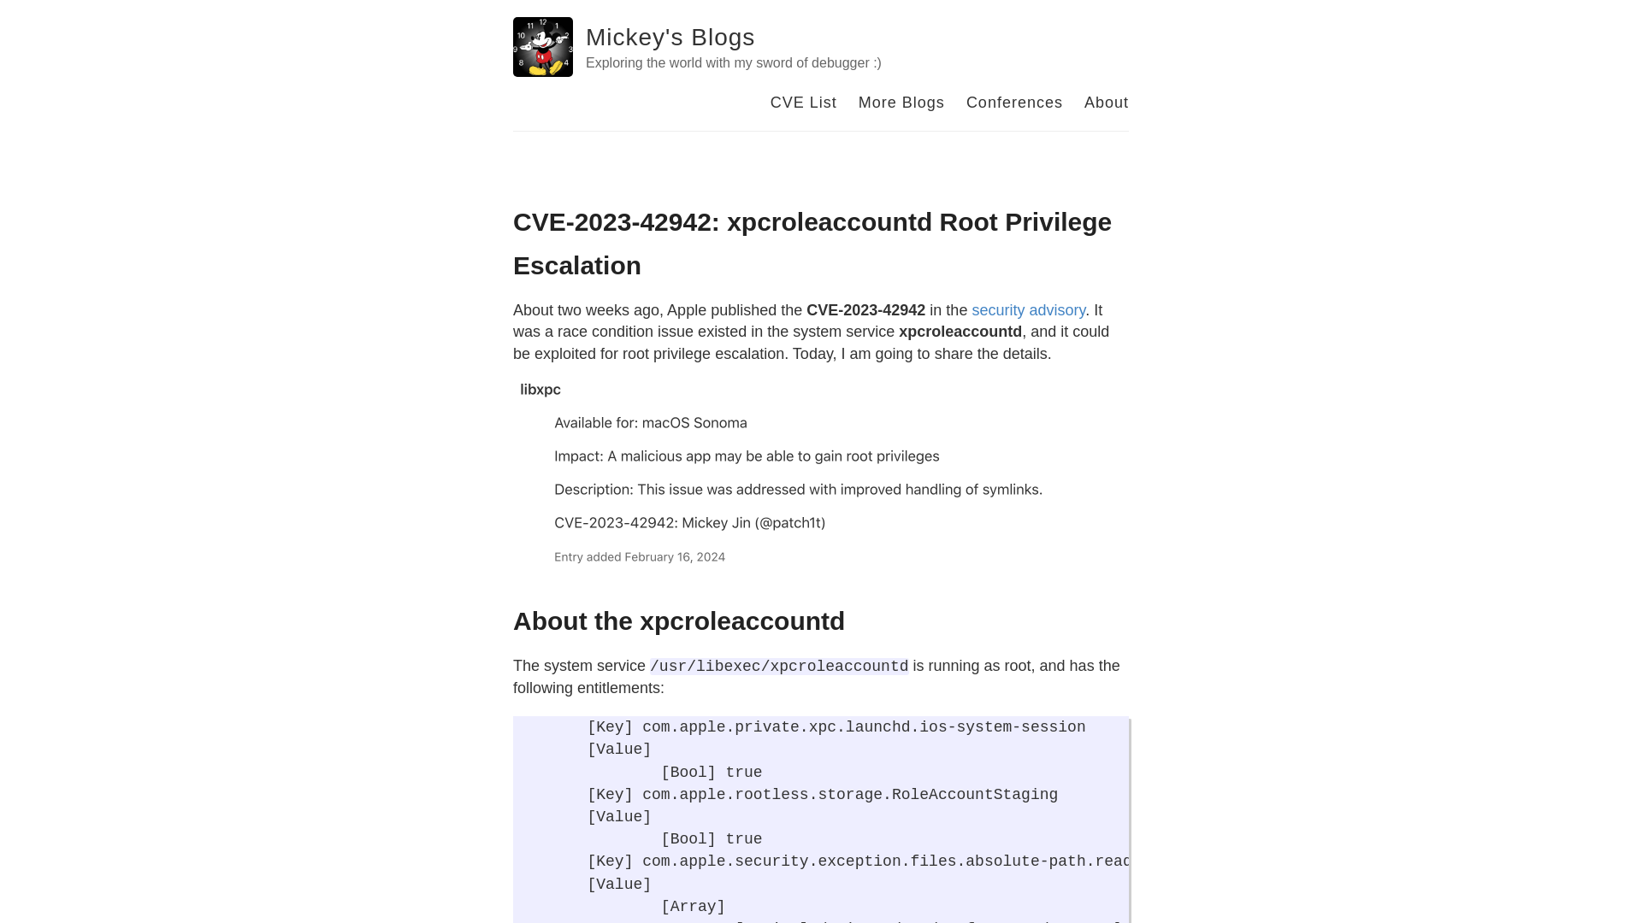1642x923 pixels.
Task: Click the Mickey's Blogs site icon
Action: pos(542,46)
